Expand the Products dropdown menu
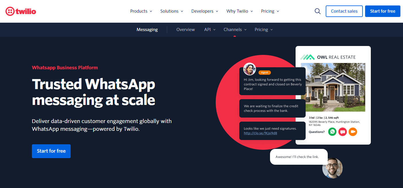 (141, 11)
